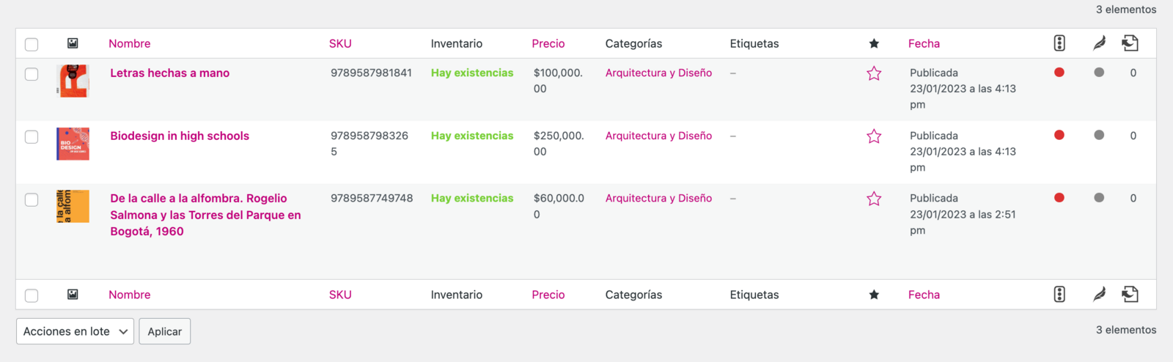The height and width of the screenshot is (362, 1173).
Task: Toggle featured star for Biodesign in high schools
Action: [x=874, y=136]
